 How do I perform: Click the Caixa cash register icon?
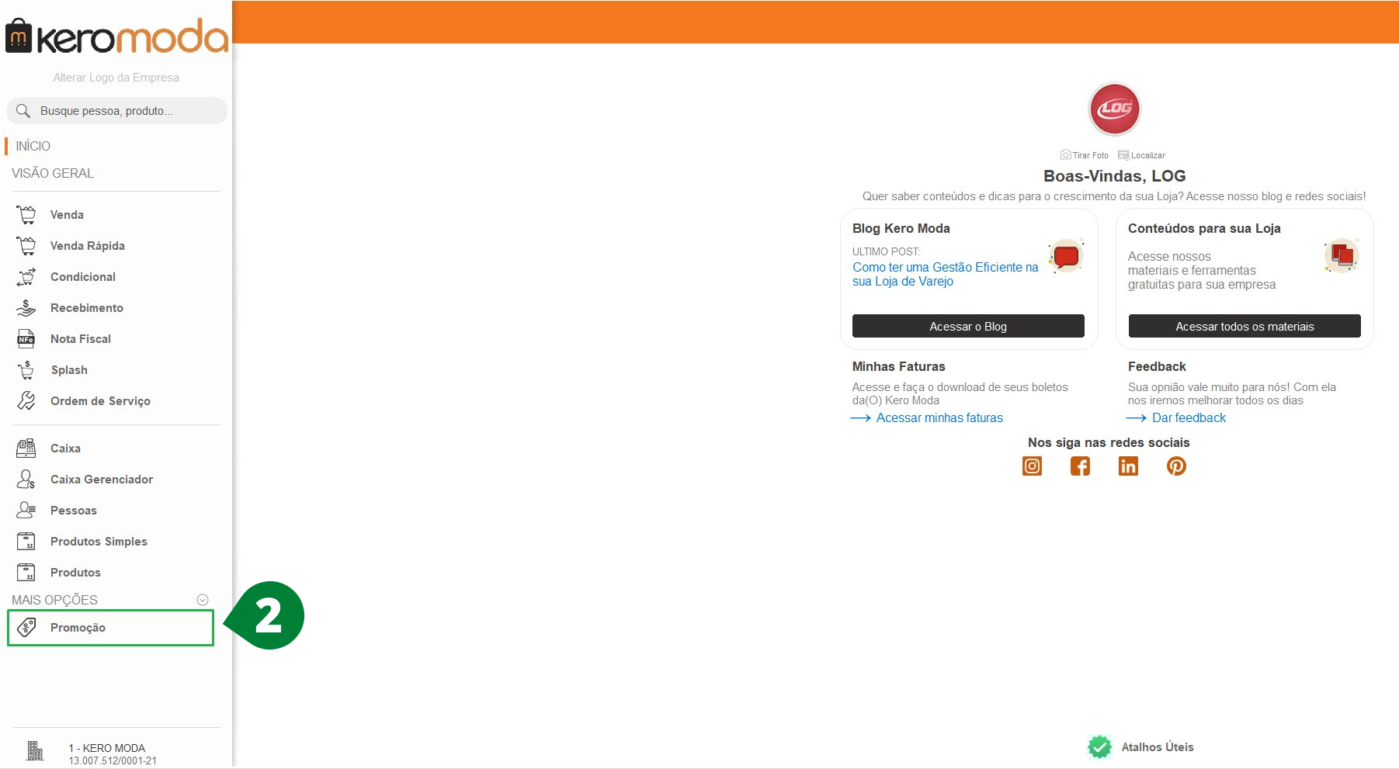tap(26, 448)
